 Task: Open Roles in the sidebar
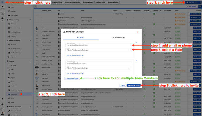[x=12, y=102]
